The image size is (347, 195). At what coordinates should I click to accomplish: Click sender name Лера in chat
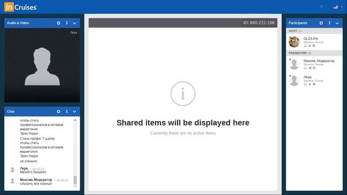click(x=24, y=168)
